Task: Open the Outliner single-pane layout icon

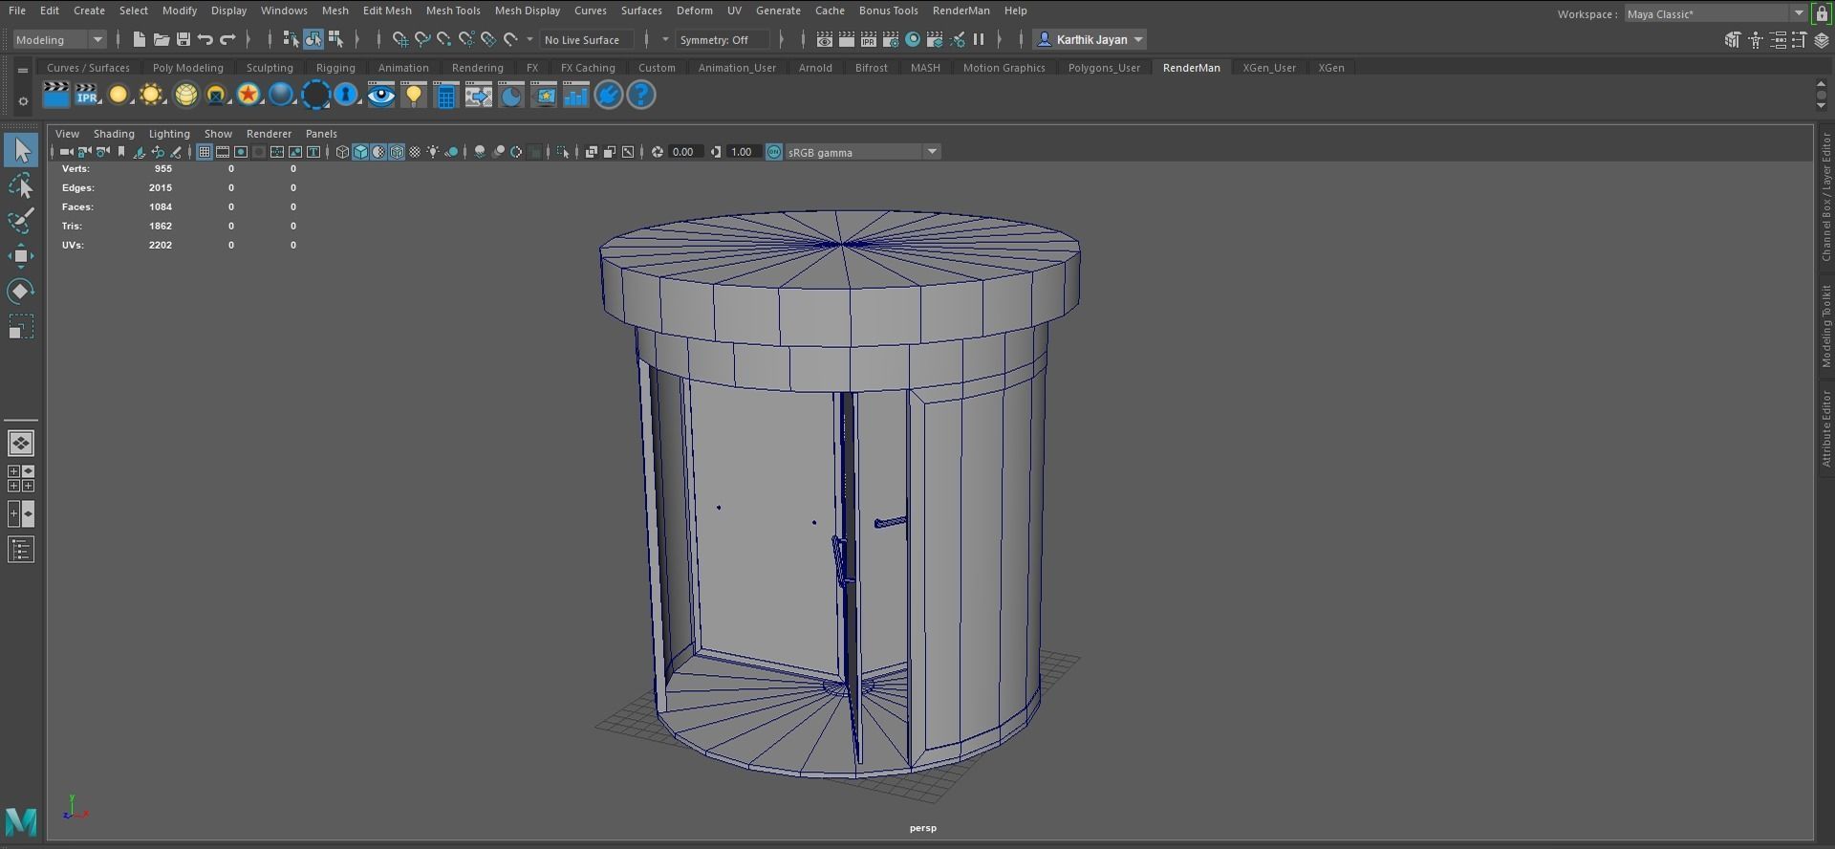Action: point(21,550)
